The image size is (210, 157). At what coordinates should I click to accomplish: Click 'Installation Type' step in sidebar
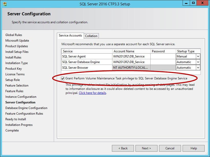[x=16, y=63]
